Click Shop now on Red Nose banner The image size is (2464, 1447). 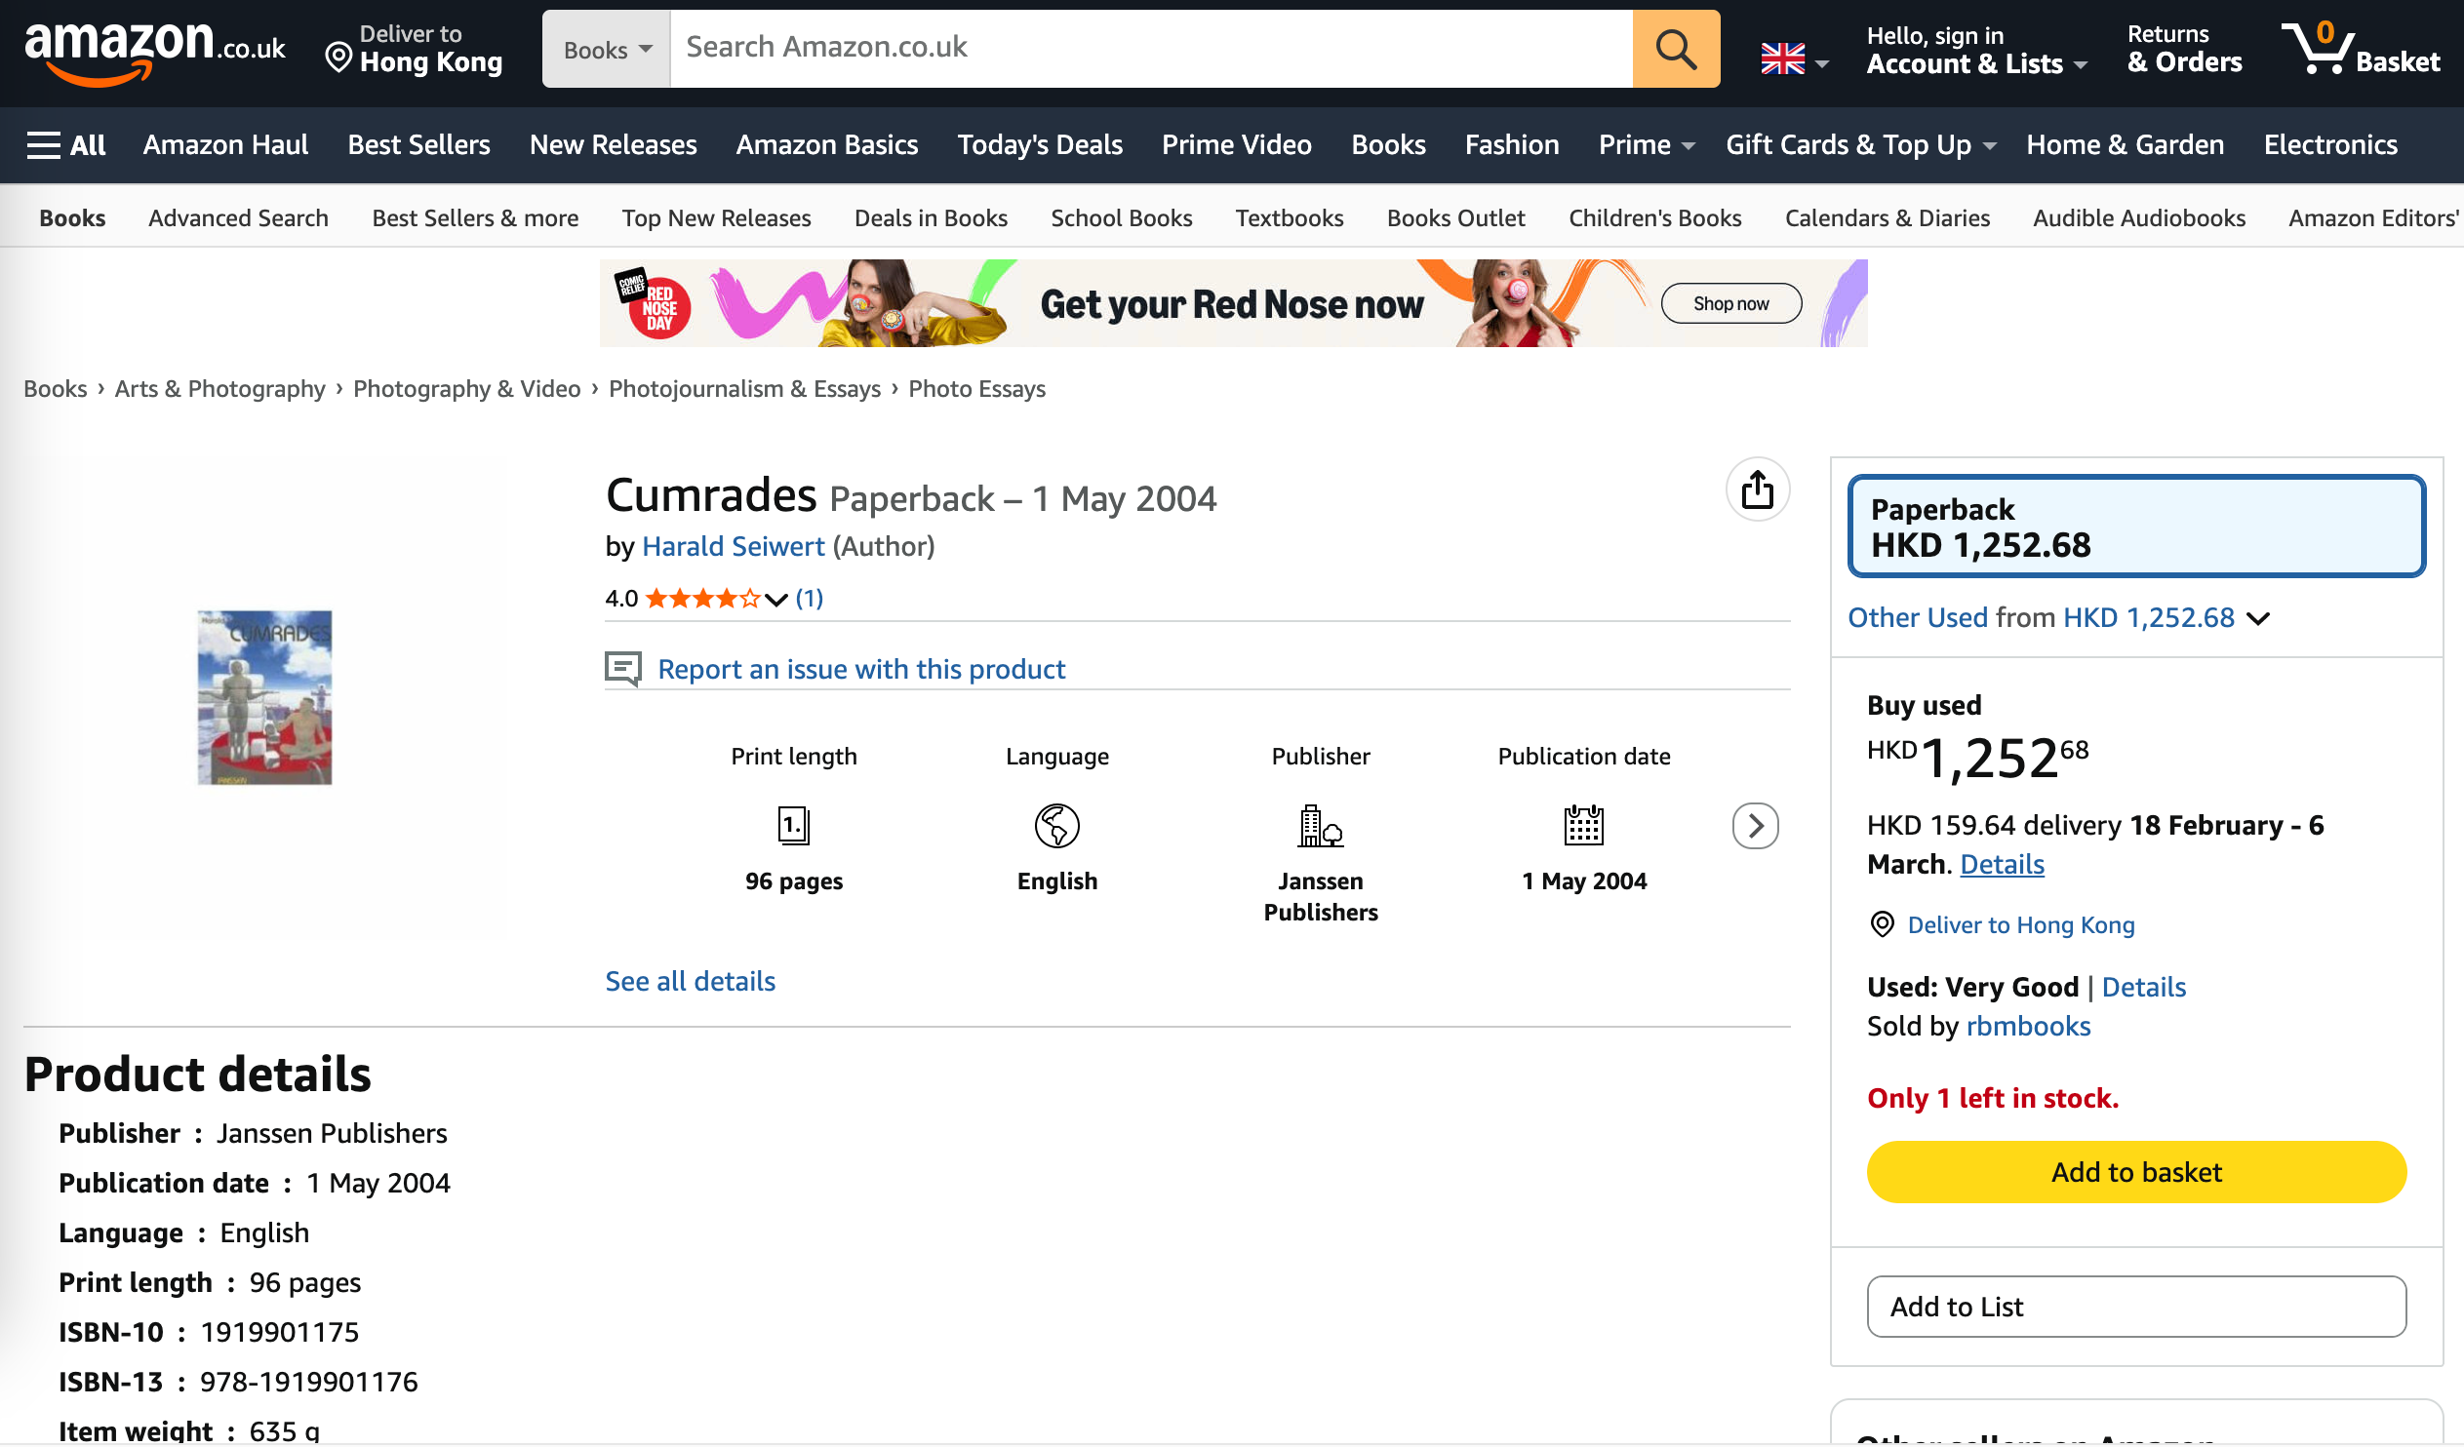pyautogui.click(x=1729, y=303)
